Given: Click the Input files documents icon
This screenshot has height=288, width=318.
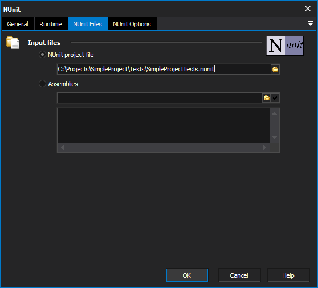Looking at the screenshot, I should coord(13,43).
